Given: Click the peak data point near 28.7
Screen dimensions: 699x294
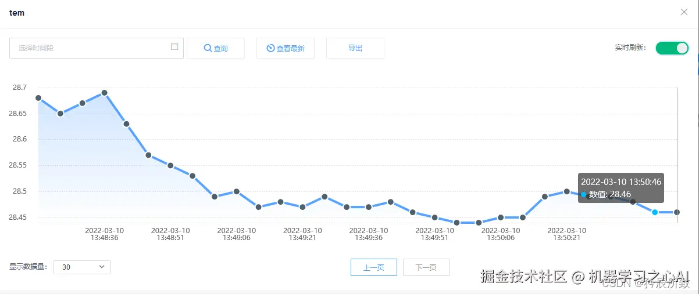Looking at the screenshot, I should click(105, 93).
